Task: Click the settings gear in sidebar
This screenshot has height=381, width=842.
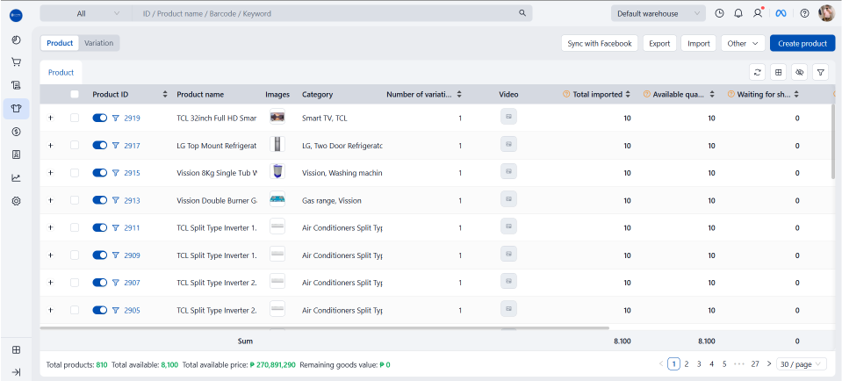Action: [16, 201]
